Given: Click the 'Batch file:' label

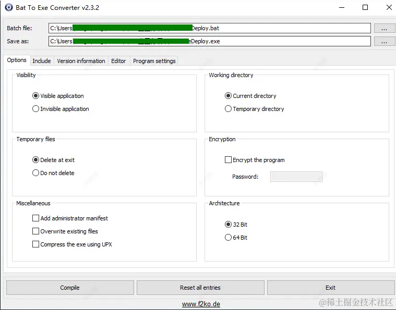Looking at the screenshot, I should [x=19, y=28].
